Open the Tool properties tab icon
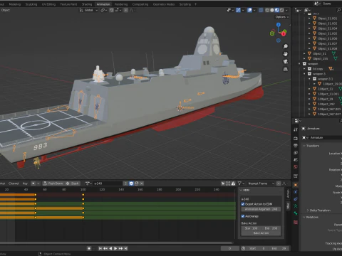 (x=296, y=129)
